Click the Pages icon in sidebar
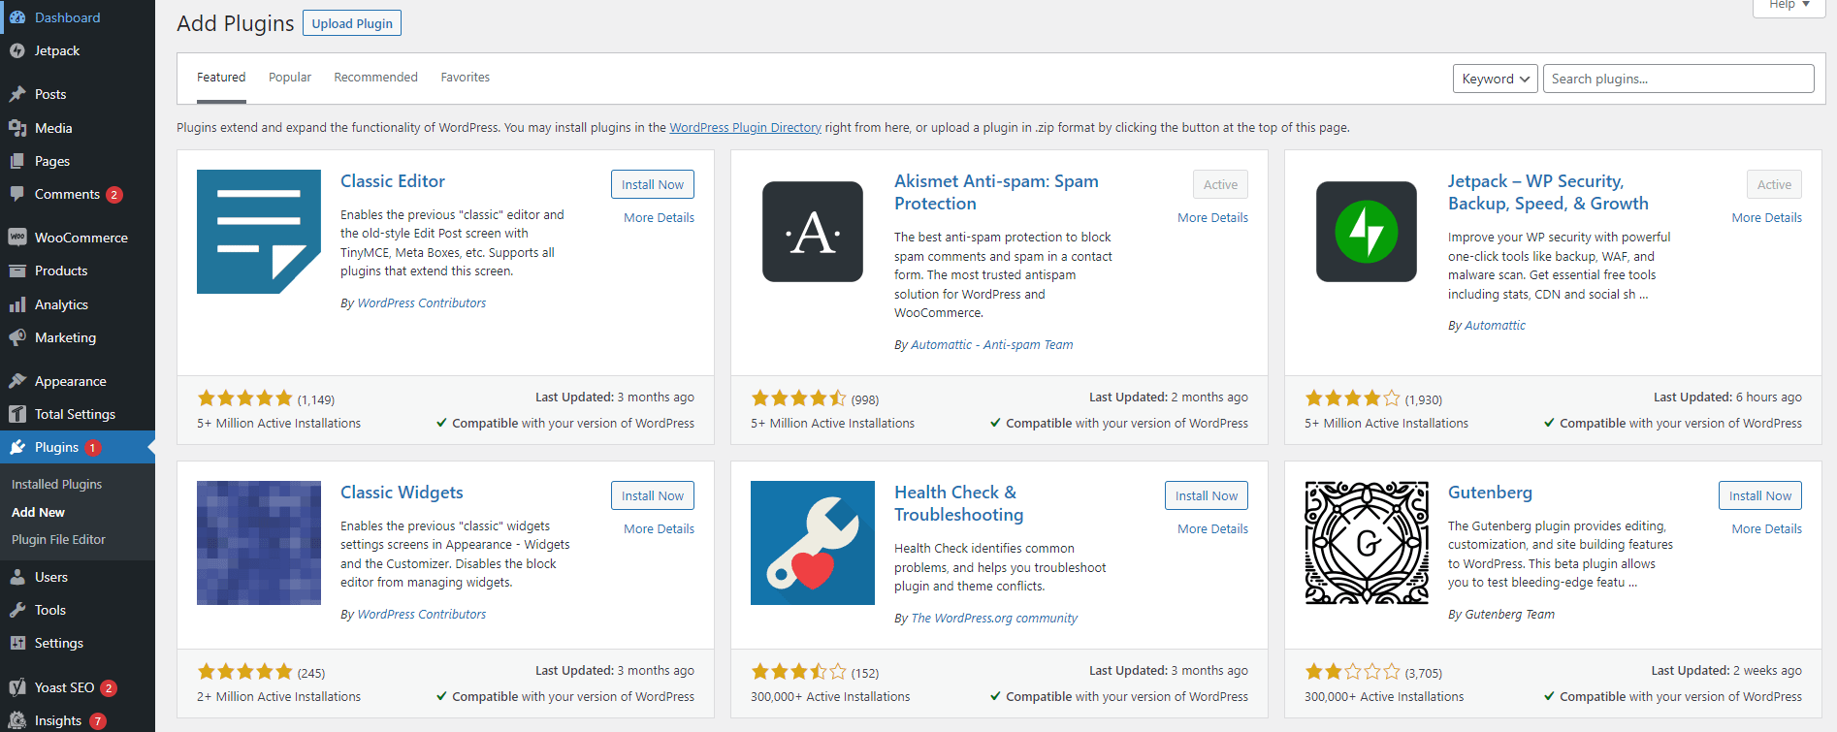 click(x=17, y=161)
